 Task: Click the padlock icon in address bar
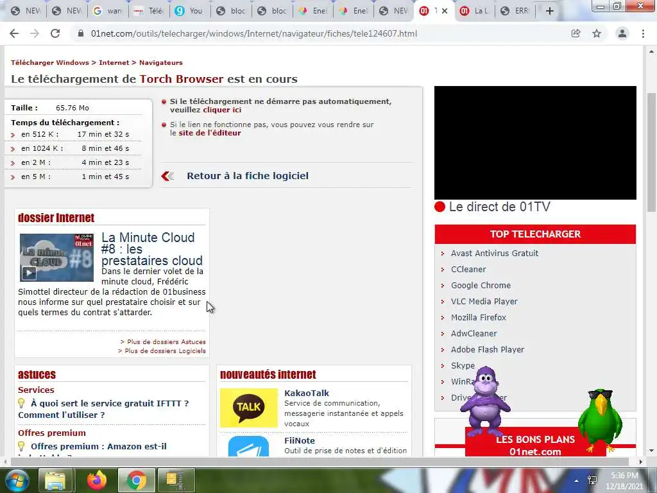tap(81, 33)
